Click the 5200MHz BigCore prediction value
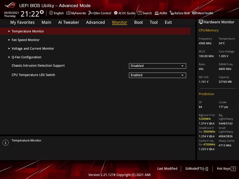Image resolution: width=239 pixels, height=179 pixels. pyautogui.click(x=205, y=119)
